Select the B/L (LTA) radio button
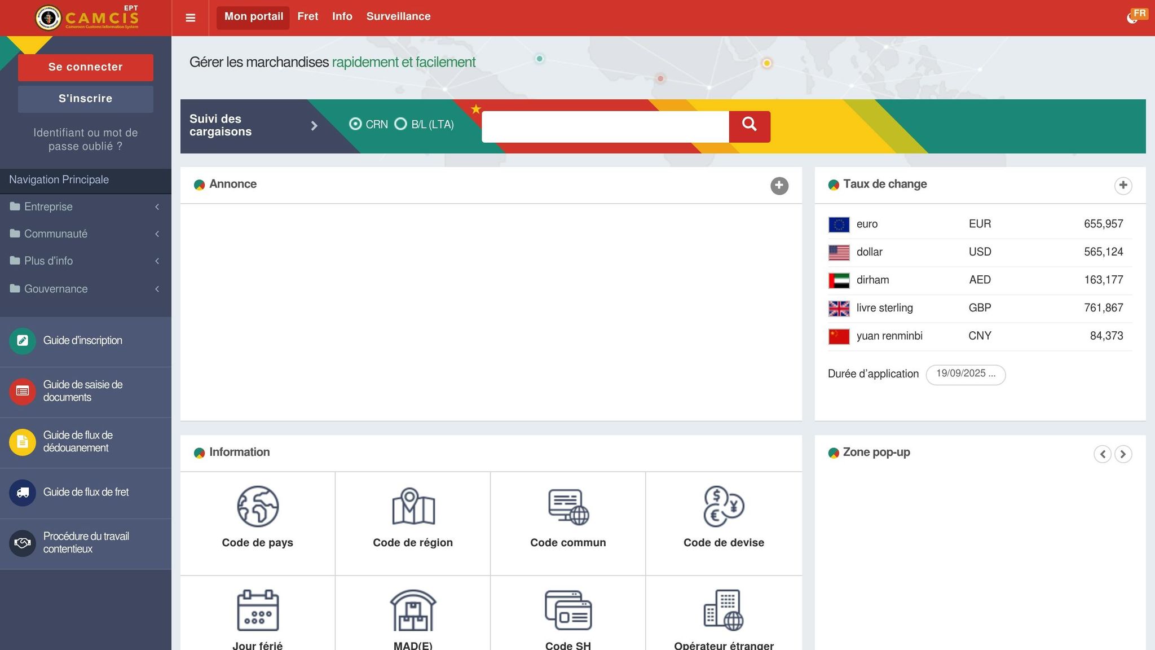 click(x=400, y=124)
